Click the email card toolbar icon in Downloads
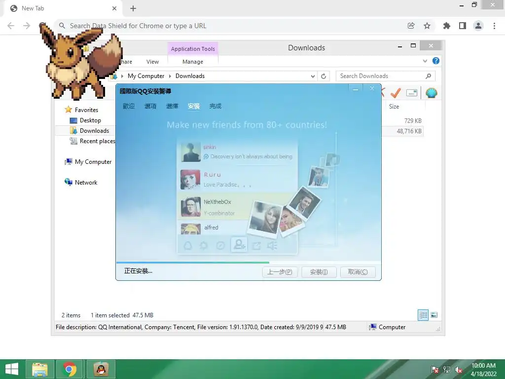The height and width of the screenshot is (379, 505). pyautogui.click(x=412, y=93)
